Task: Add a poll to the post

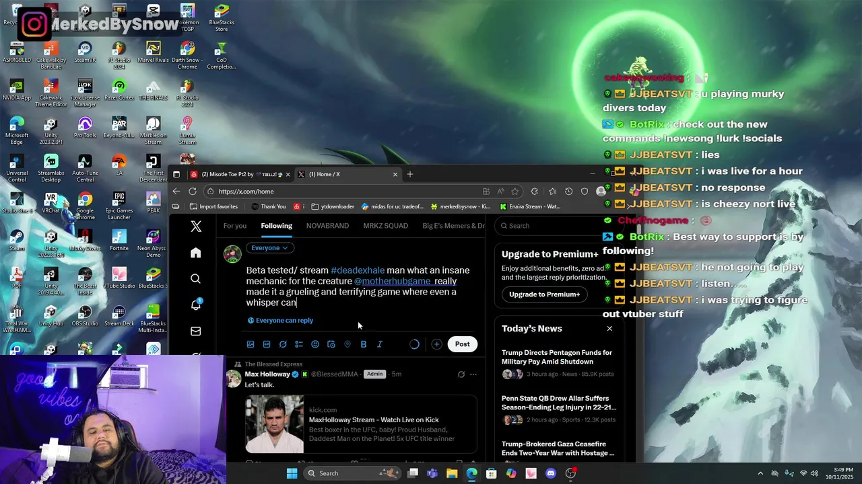Action: 299,344
